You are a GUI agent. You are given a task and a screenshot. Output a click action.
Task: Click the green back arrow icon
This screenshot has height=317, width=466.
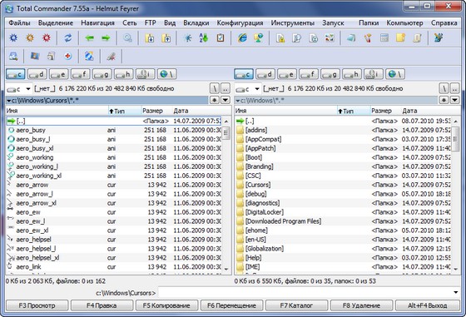(x=90, y=38)
